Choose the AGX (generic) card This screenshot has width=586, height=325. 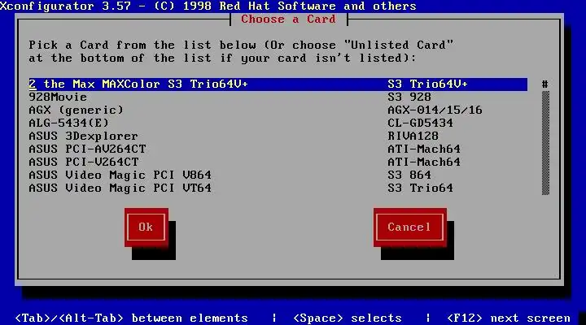[278, 110]
